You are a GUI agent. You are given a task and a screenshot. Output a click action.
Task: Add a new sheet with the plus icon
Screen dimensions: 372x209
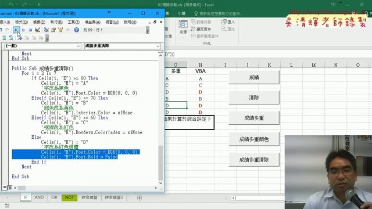point(139,197)
